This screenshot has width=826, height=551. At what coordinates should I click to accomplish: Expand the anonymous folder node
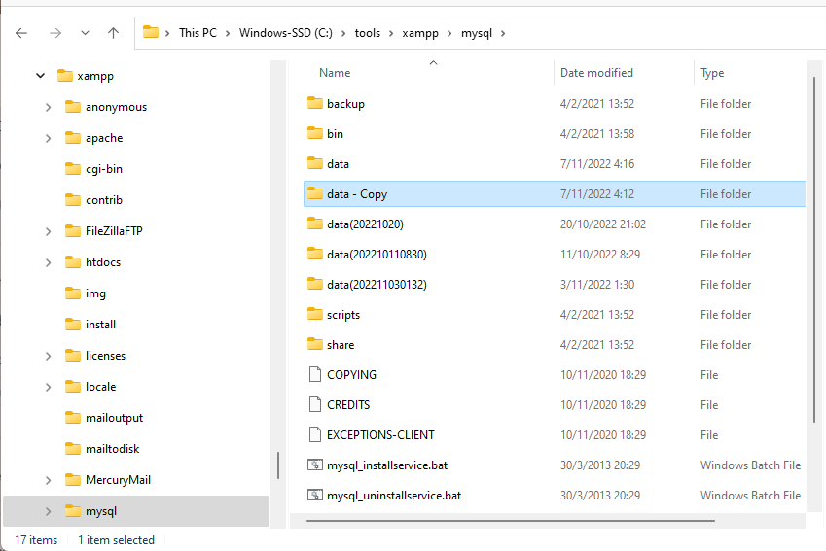(49, 107)
